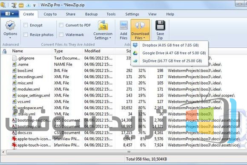Select the .travis.yml file row
The width and height of the screenshot is (247, 165).
[123, 114]
